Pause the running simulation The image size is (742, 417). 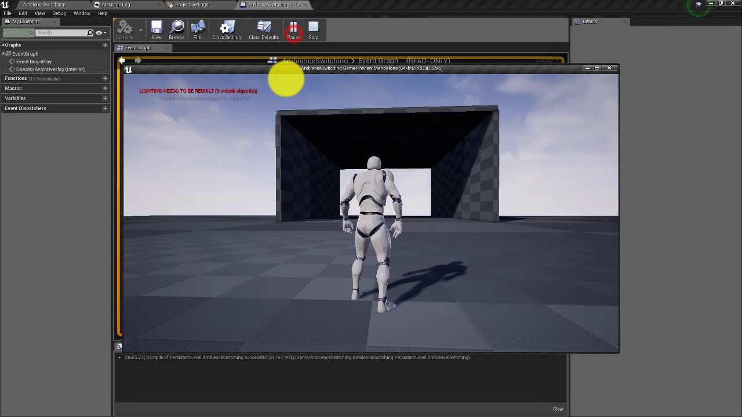293,30
